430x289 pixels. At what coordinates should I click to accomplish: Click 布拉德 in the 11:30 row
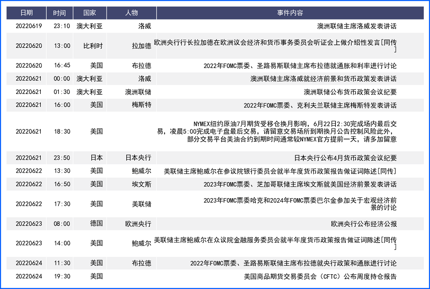[x=142, y=263]
